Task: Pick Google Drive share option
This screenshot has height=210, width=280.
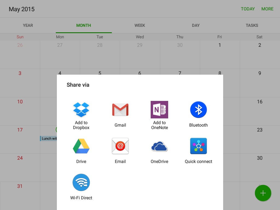Action: click(81, 146)
